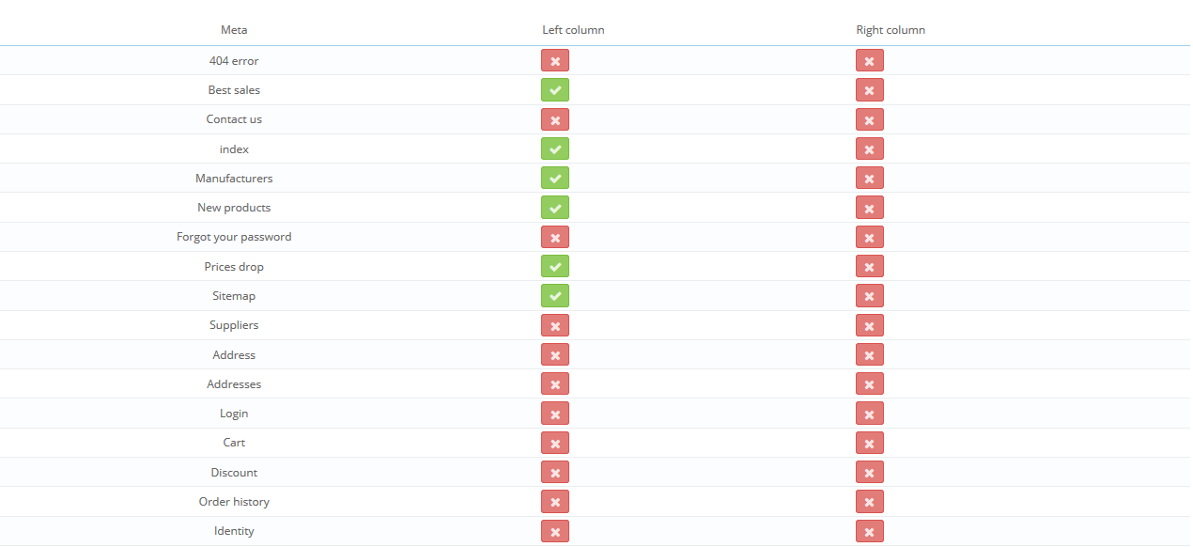This screenshot has height=547, width=1193.
Task: Disable left column for Manufacturers
Action: point(555,179)
